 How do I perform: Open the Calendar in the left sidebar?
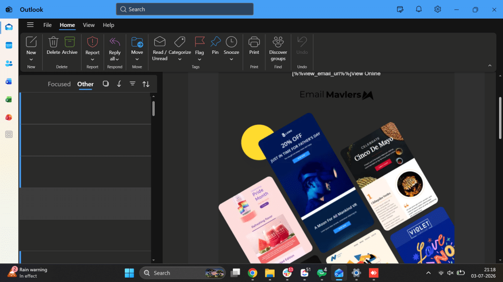9,45
